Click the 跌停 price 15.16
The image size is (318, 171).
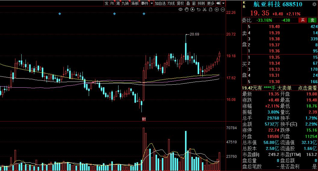pyautogui.click(x=312, y=130)
